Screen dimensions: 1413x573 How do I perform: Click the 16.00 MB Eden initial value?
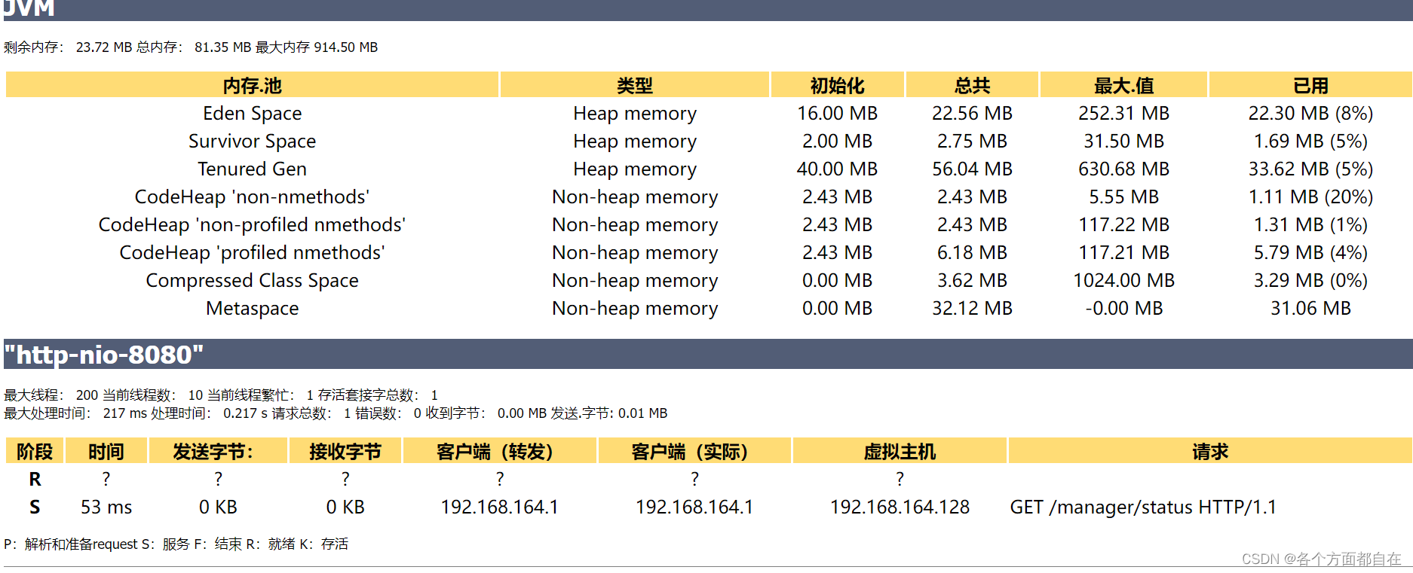click(837, 113)
